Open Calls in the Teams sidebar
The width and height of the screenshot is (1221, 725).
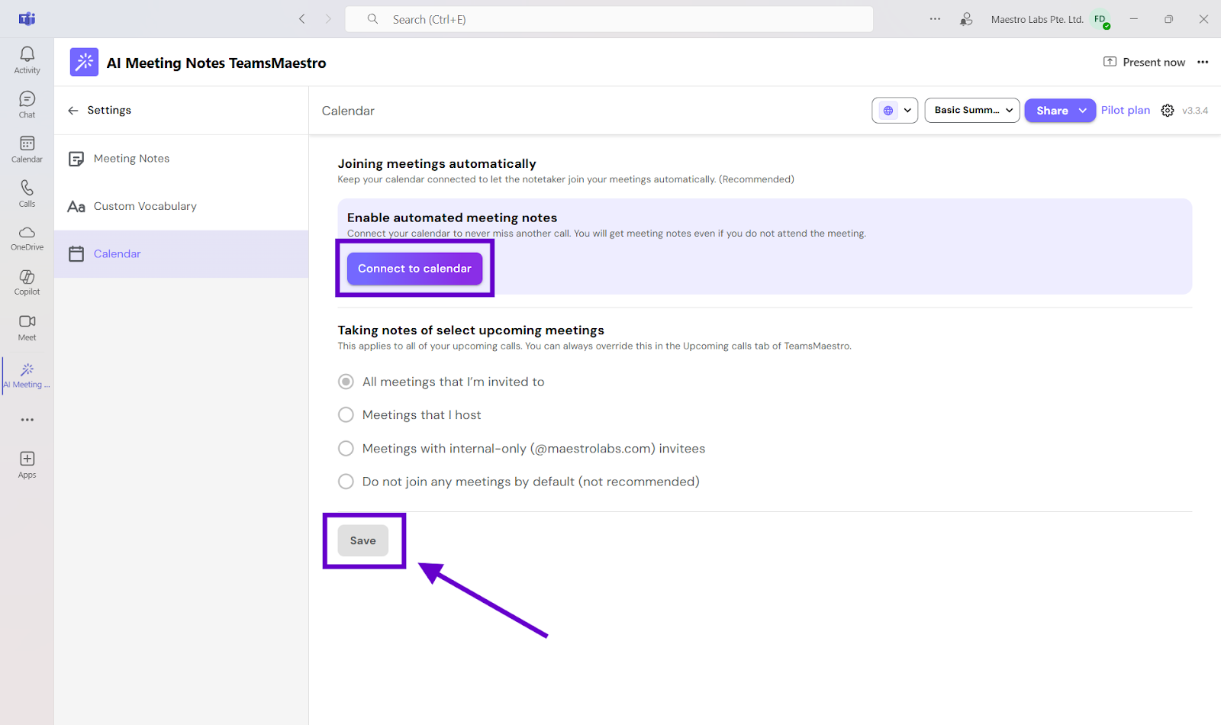click(x=27, y=193)
